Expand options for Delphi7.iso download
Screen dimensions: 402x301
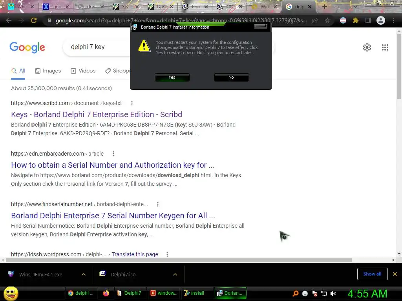(x=175, y=274)
